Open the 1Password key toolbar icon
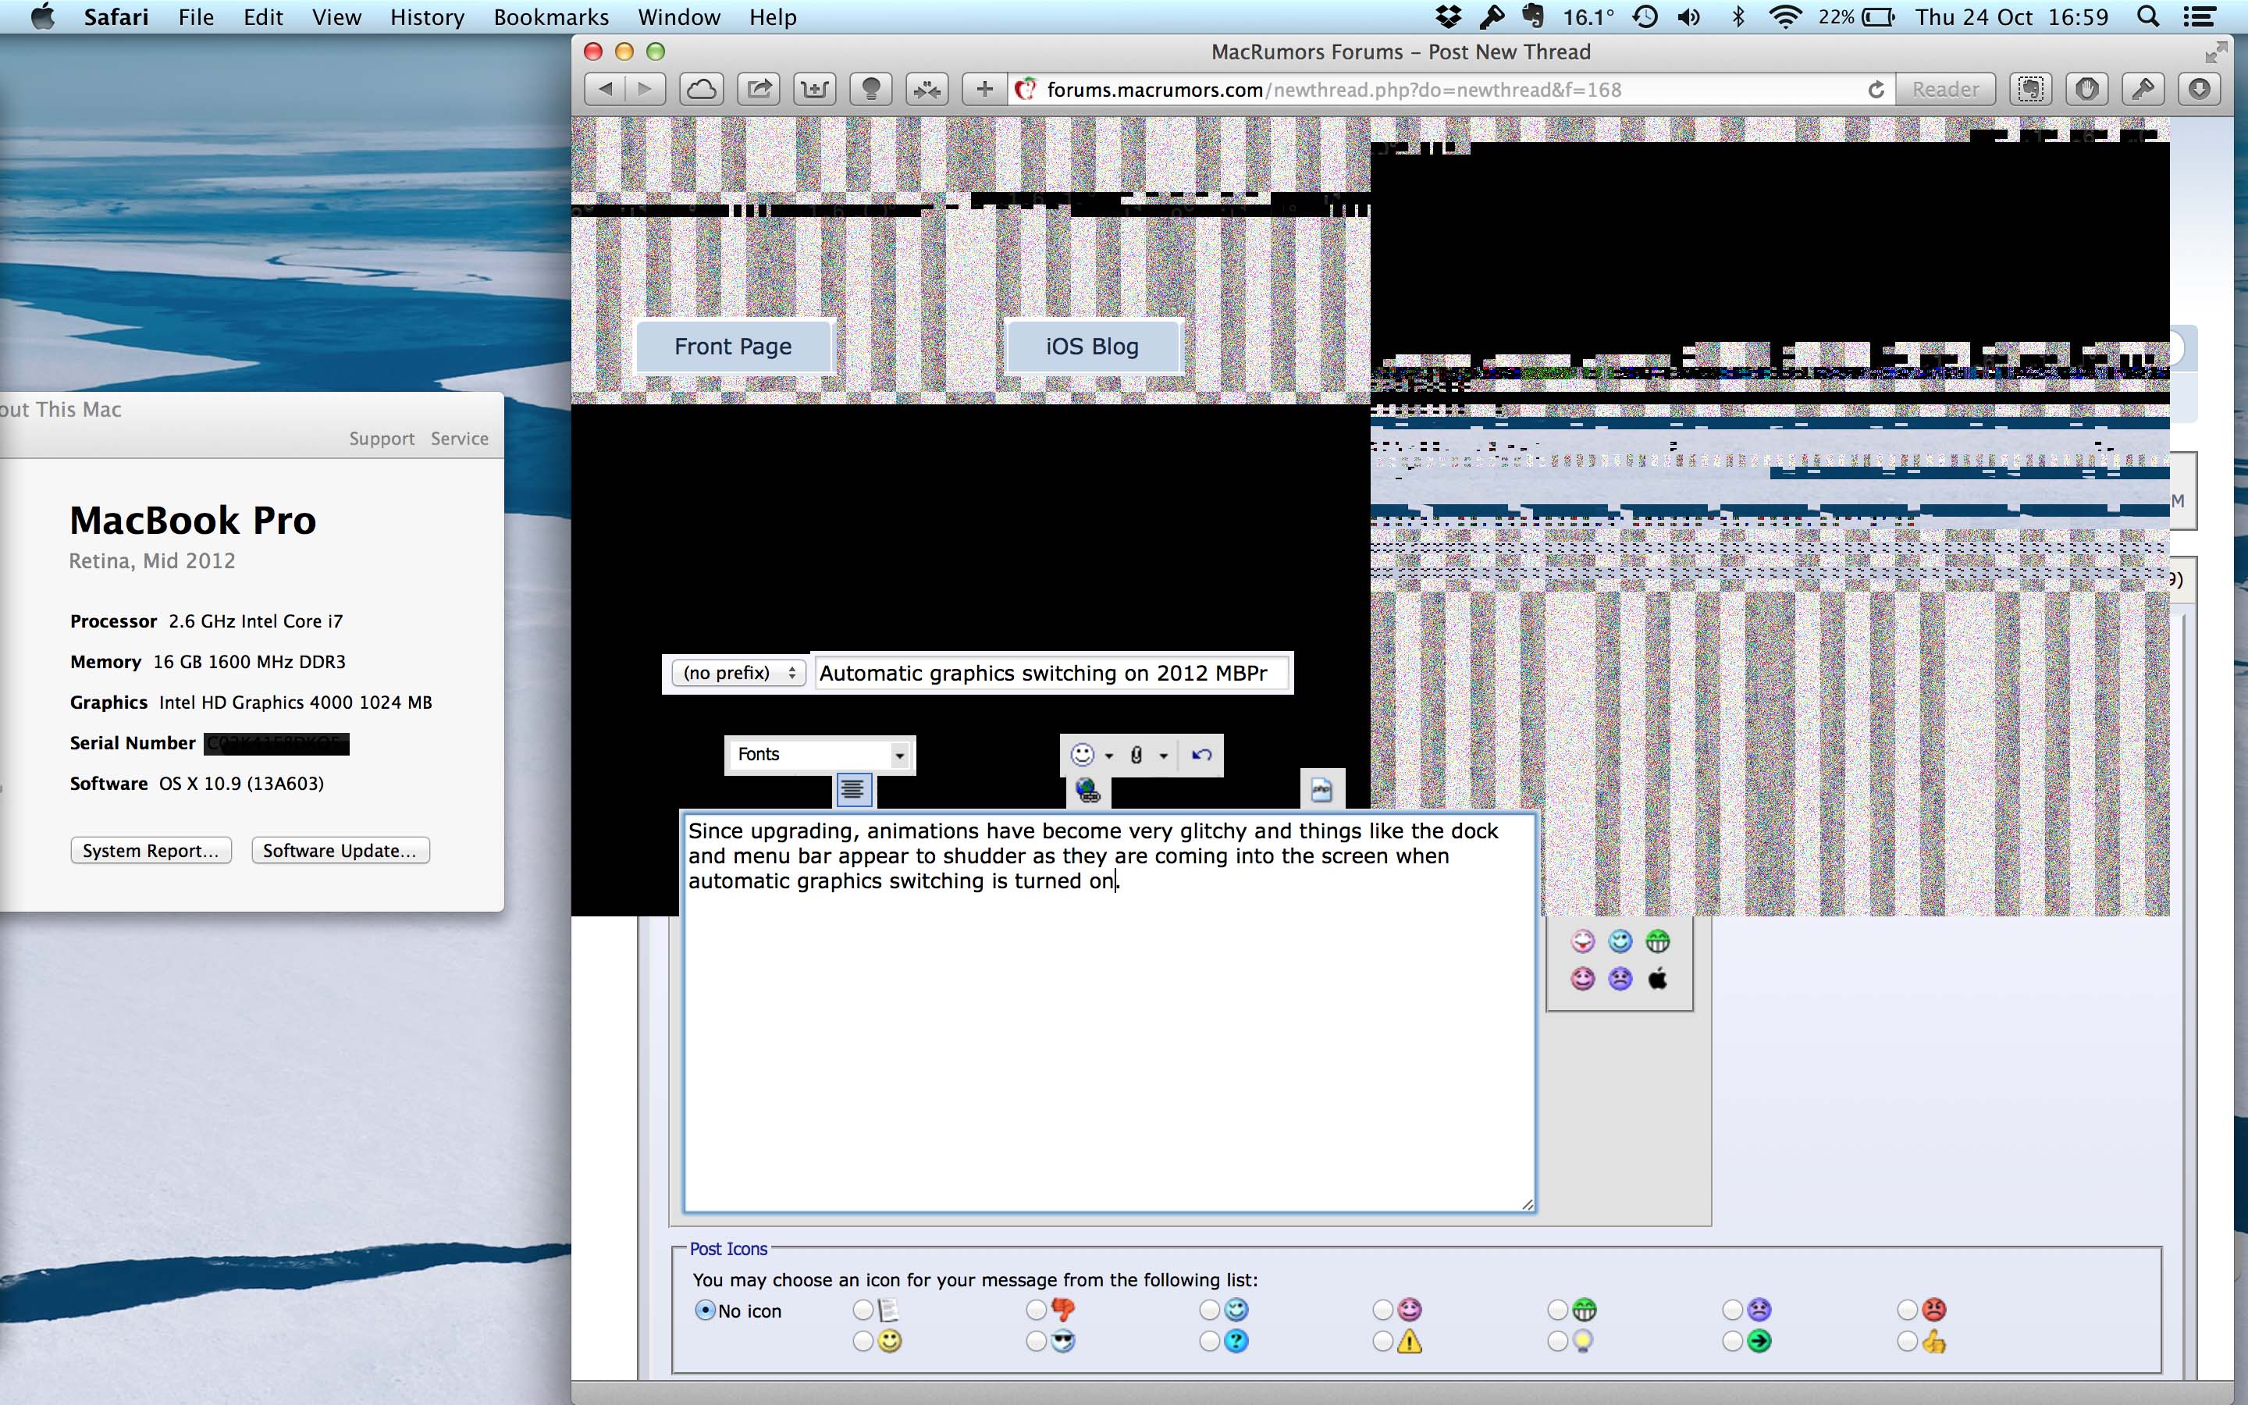The image size is (2248, 1405). 2143,89
